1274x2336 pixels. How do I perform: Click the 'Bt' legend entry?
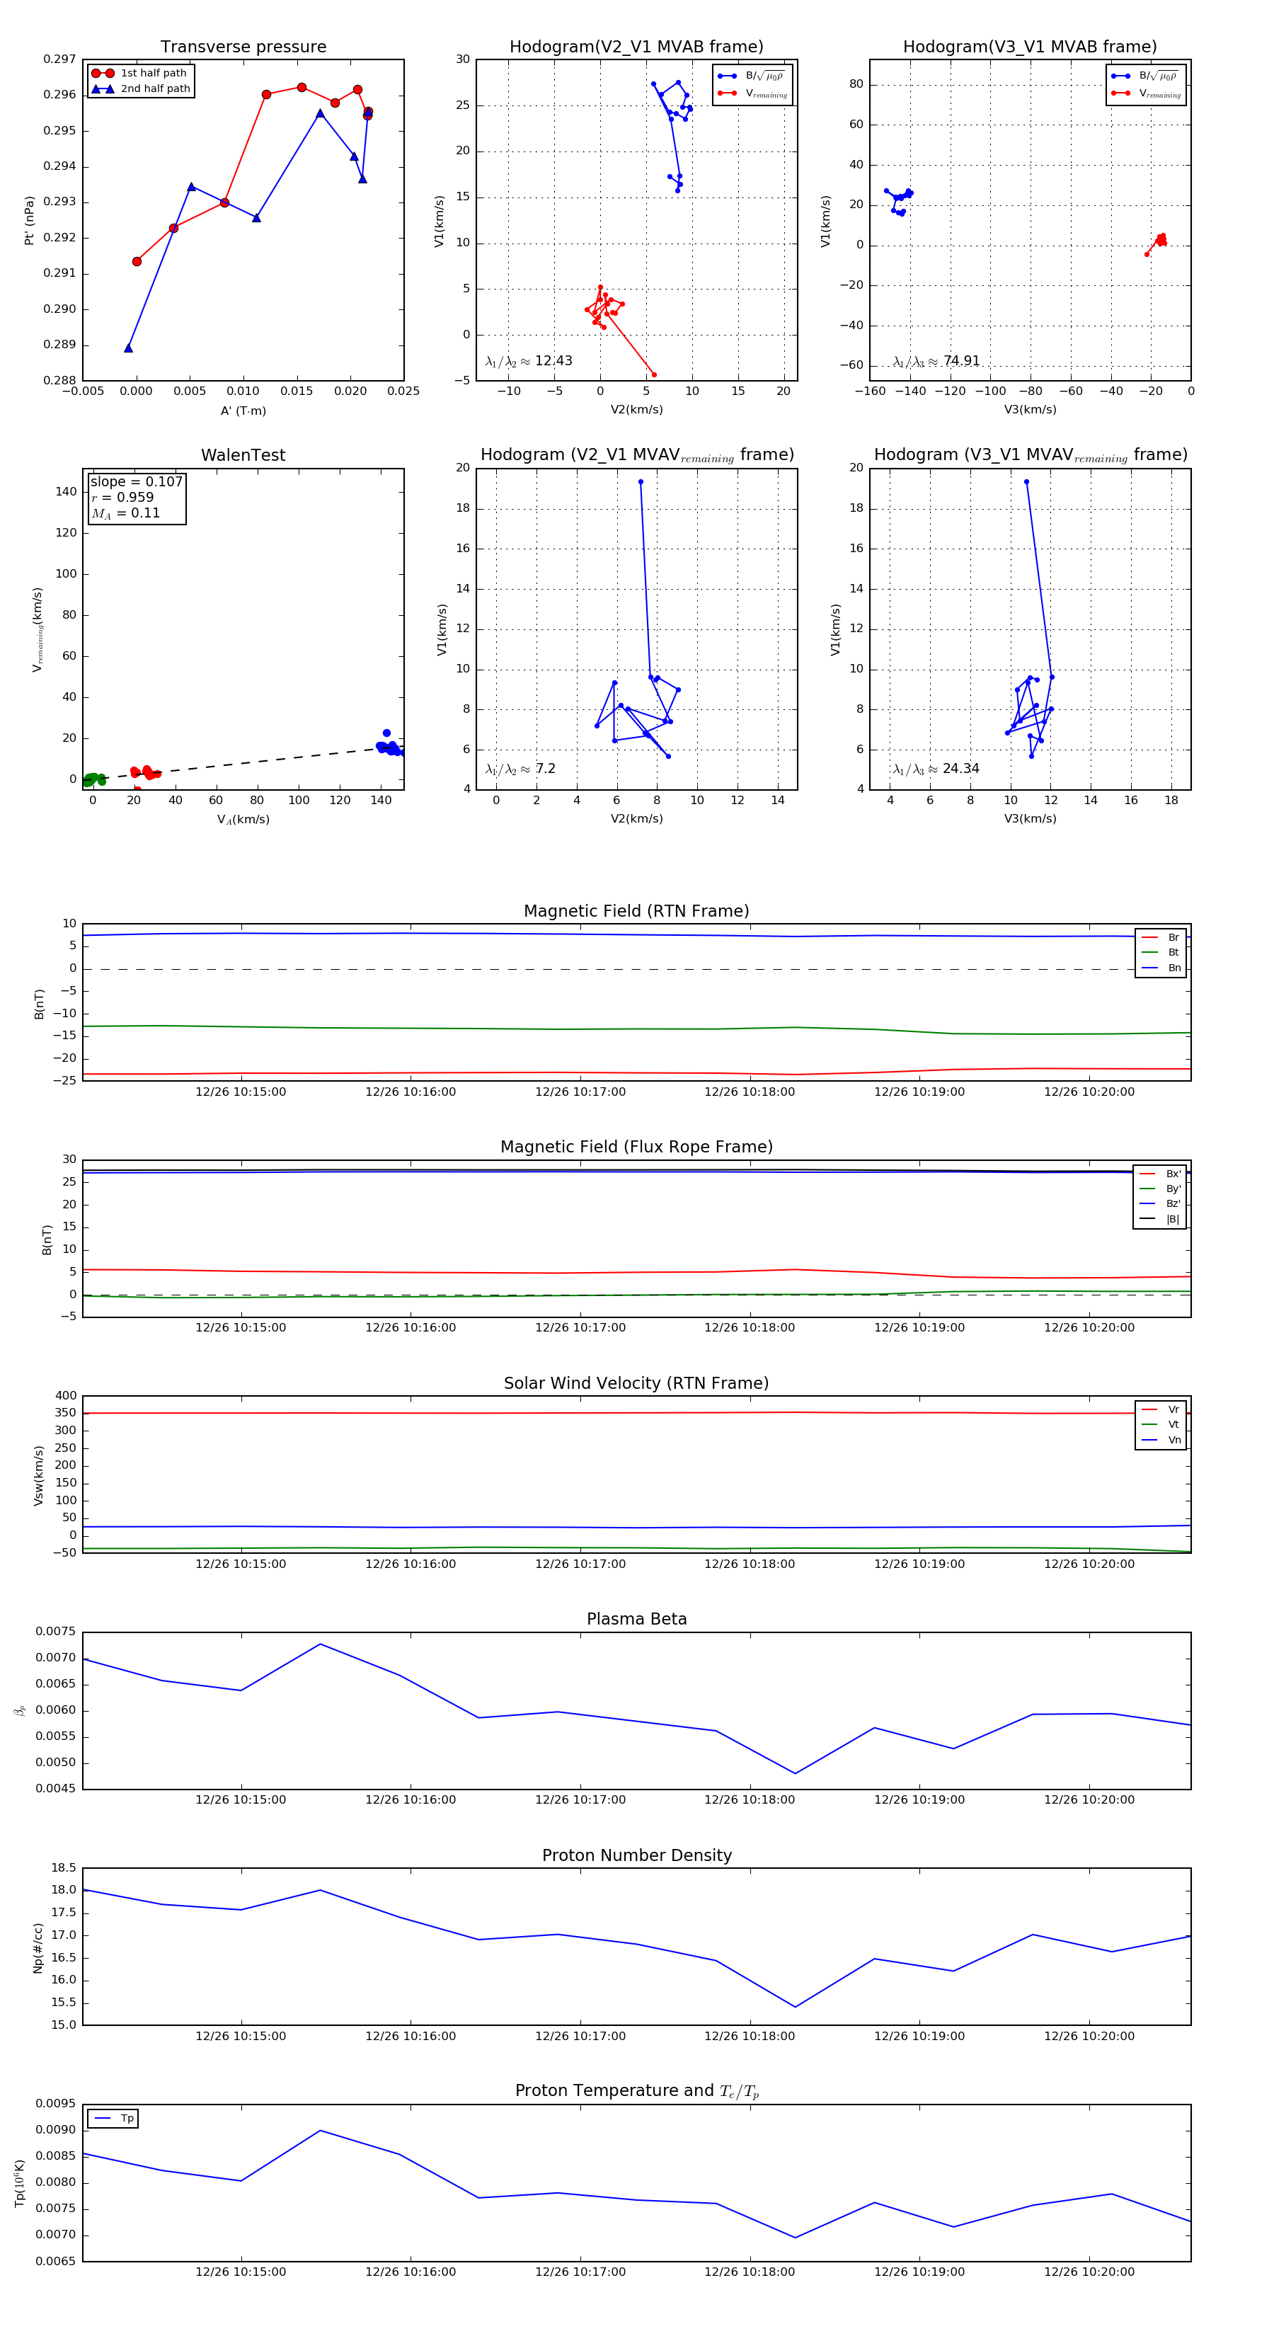click(1161, 952)
